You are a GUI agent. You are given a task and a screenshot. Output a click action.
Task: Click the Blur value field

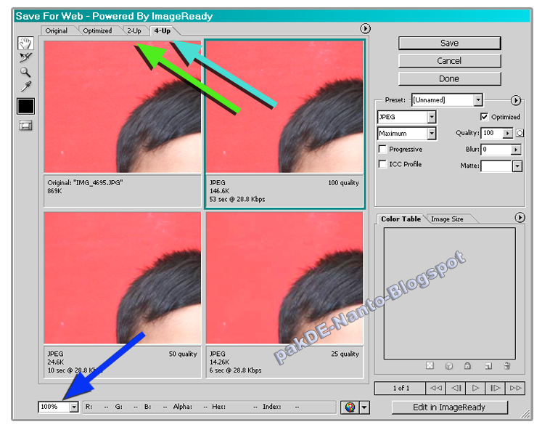(x=496, y=150)
